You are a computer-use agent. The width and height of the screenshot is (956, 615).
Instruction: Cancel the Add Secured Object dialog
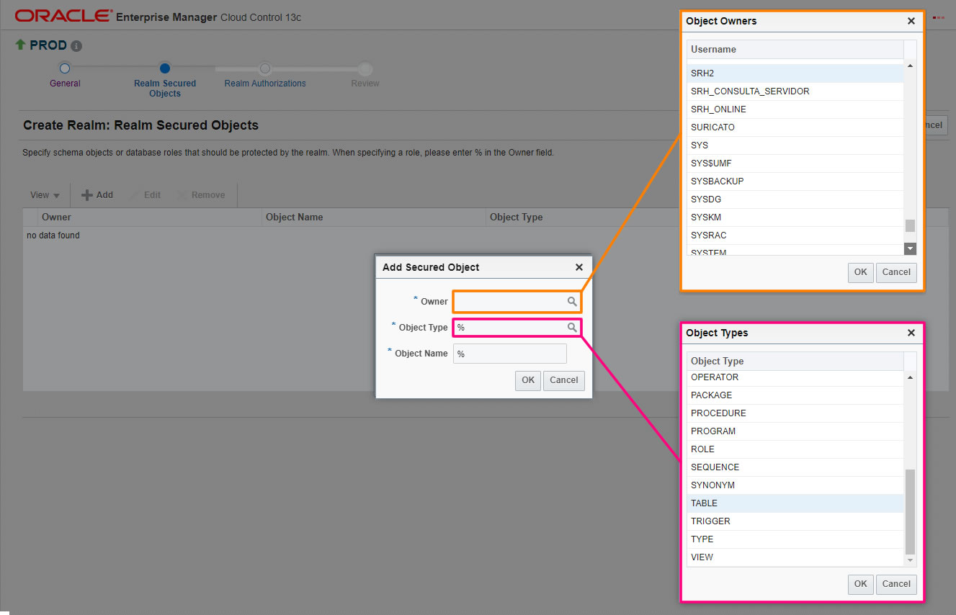(x=564, y=380)
